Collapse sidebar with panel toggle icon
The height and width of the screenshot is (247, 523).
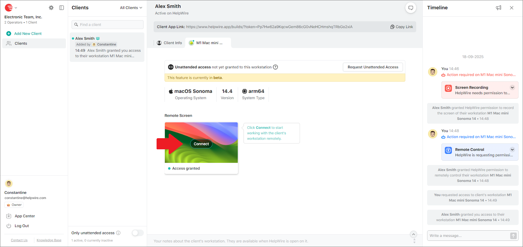pyautogui.click(x=61, y=8)
